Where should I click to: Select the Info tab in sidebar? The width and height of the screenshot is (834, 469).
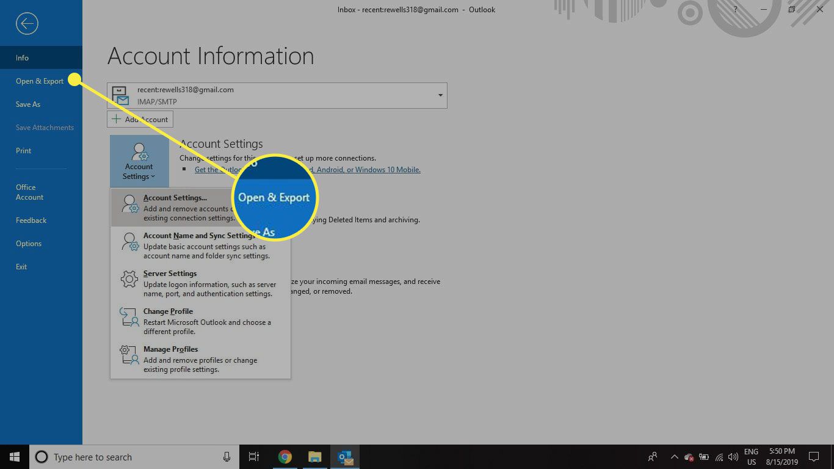(41, 57)
